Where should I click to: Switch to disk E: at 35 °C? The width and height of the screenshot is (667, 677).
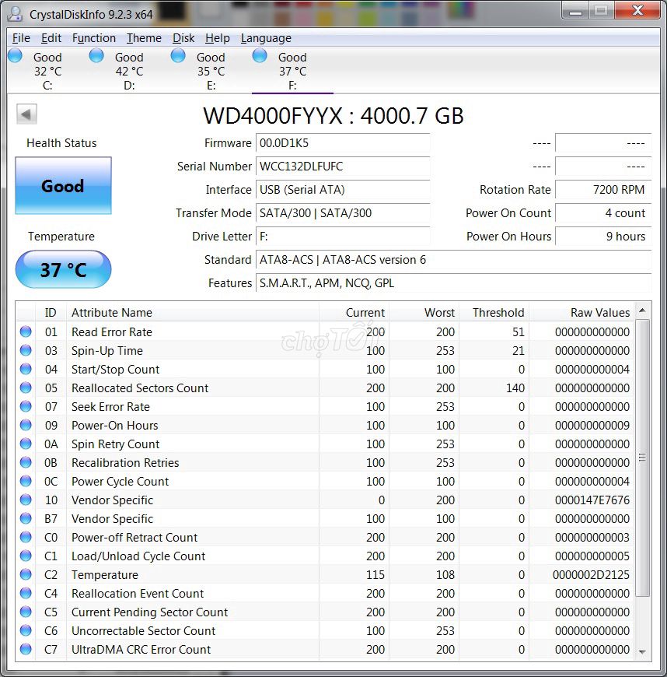[x=211, y=72]
